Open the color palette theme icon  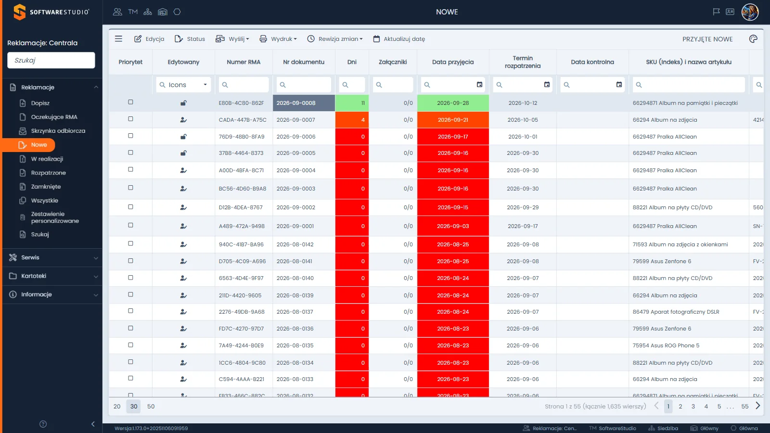[x=753, y=39]
